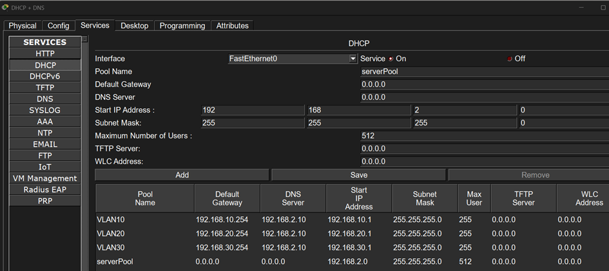
Task: Click Start IP first octet field 192
Action: [253, 110]
